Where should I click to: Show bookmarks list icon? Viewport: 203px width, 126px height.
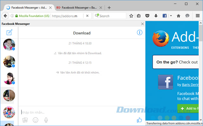[x=139, y=16]
